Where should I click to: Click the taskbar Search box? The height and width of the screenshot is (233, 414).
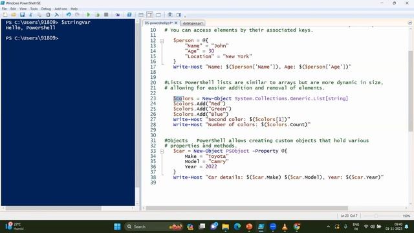tap(154, 227)
